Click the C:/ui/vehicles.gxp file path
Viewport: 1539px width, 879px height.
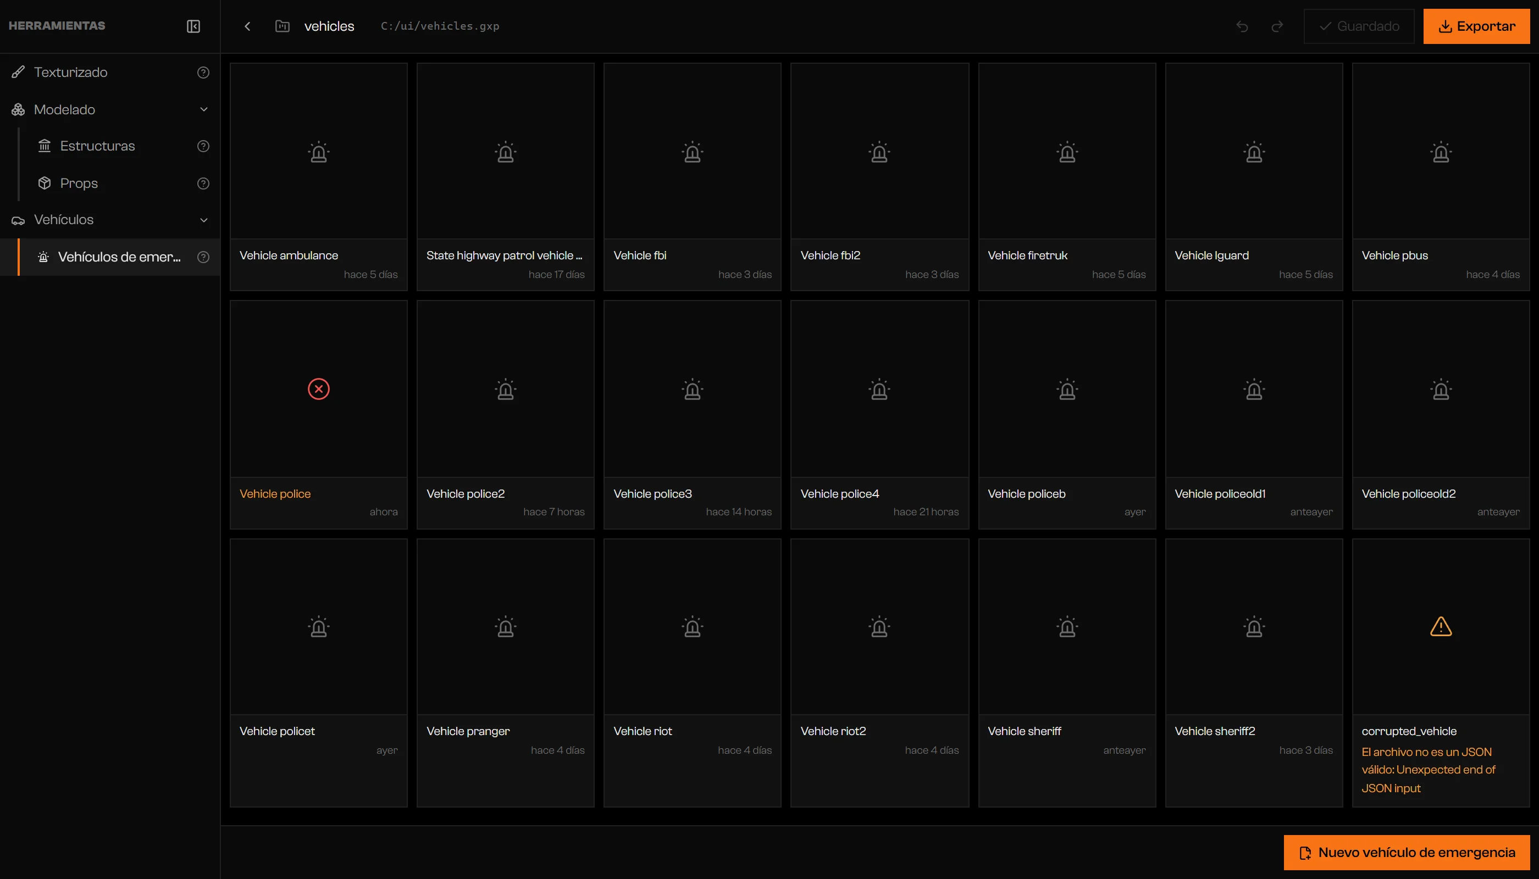tap(440, 26)
